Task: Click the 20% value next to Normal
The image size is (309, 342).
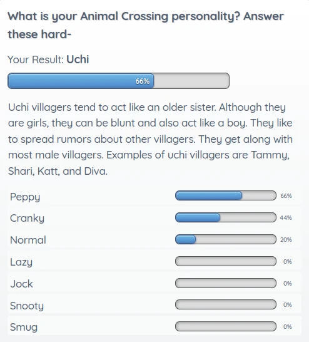Action: [286, 240]
